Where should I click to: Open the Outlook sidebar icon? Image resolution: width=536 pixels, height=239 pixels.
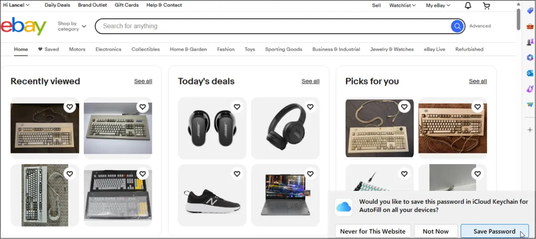click(530, 73)
